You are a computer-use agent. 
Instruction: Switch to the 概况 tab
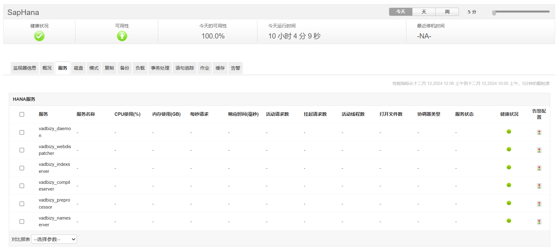click(x=47, y=68)
